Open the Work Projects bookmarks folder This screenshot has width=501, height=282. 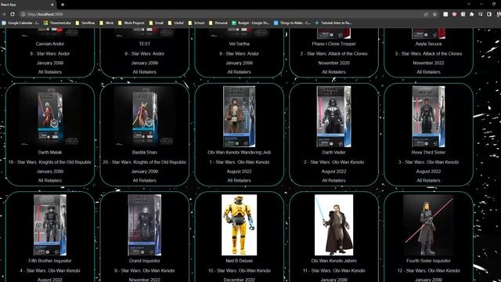[x=131, y=23]
